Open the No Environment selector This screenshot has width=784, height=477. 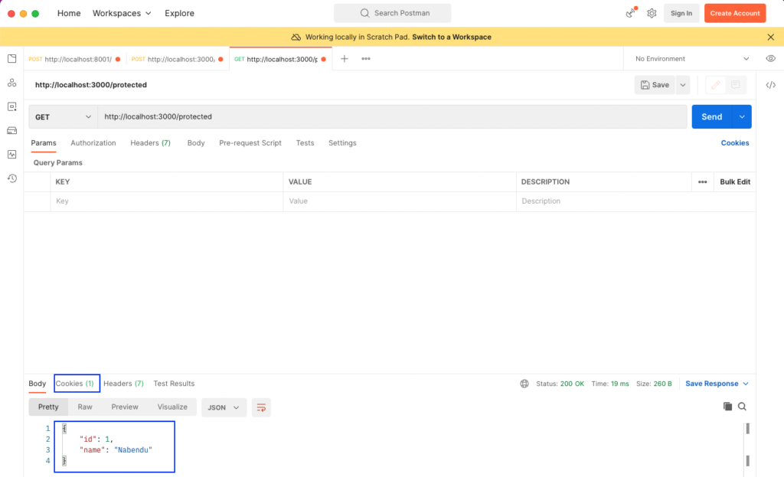[692, 58]
